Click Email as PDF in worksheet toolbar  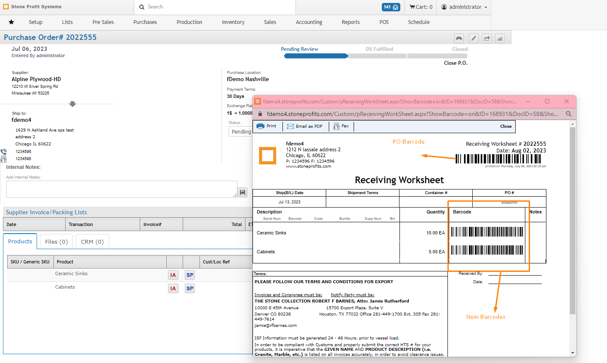(305, 126)
